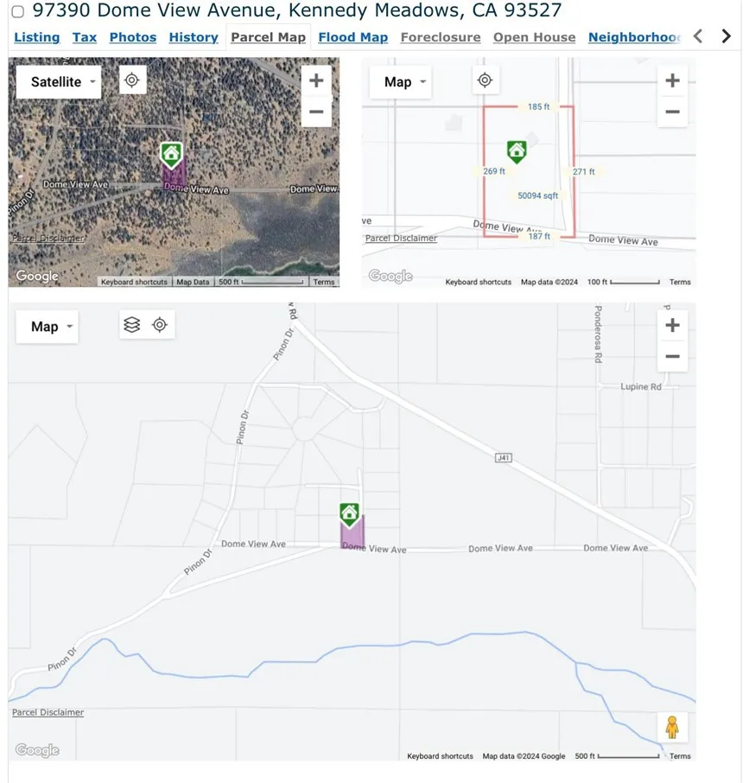Click the 97390 Dome View Avenue address heading
The image size is (749, 783).
click(x=296, y=11)
